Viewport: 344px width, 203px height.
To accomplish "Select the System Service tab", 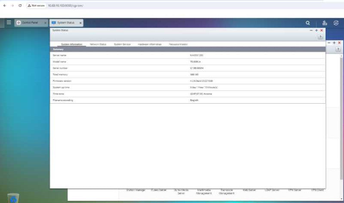I will coord(122,44).
